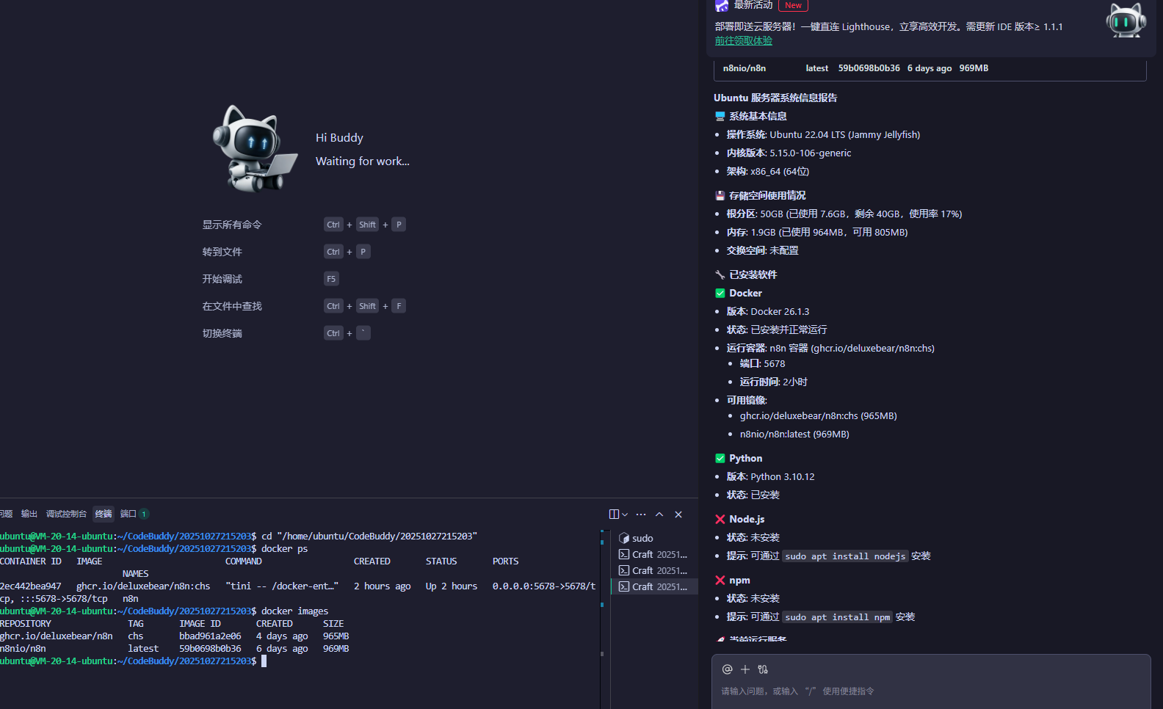
Task: Click the red X icon beside npm
Action: pyautogui.click(x=720, y=580)
